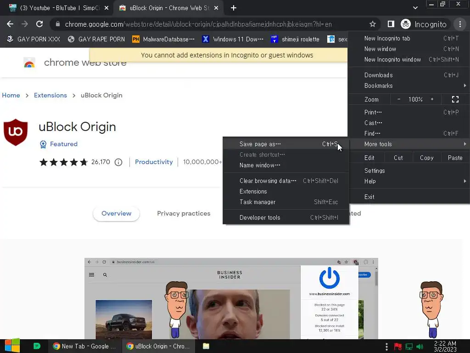This screenshot has width=470, height=353.
Task: Open the Windows 11 Dow... bookmark
Action: [x=233, y=39]
